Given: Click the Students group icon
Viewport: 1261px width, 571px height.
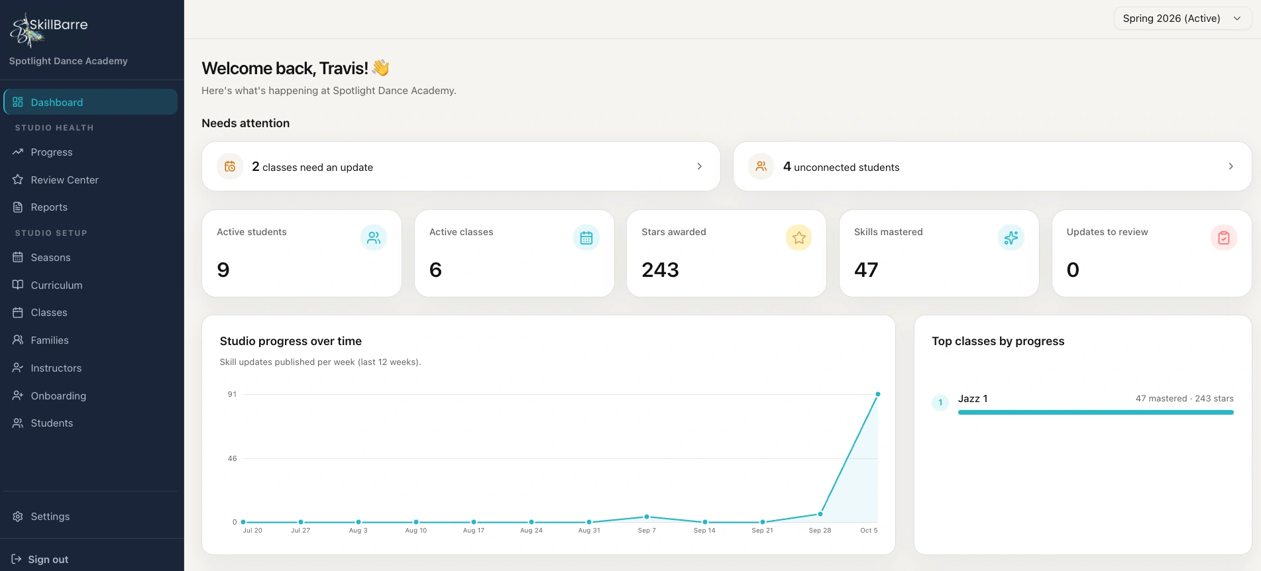Looking at the screenshot, I should 18,423.
